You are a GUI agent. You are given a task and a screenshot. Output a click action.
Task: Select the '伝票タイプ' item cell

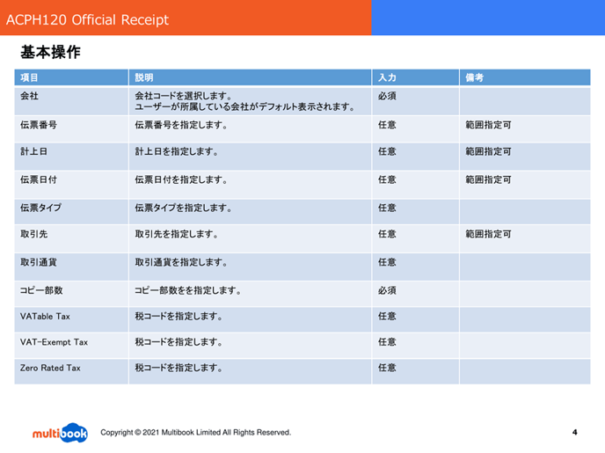point(71,212)
